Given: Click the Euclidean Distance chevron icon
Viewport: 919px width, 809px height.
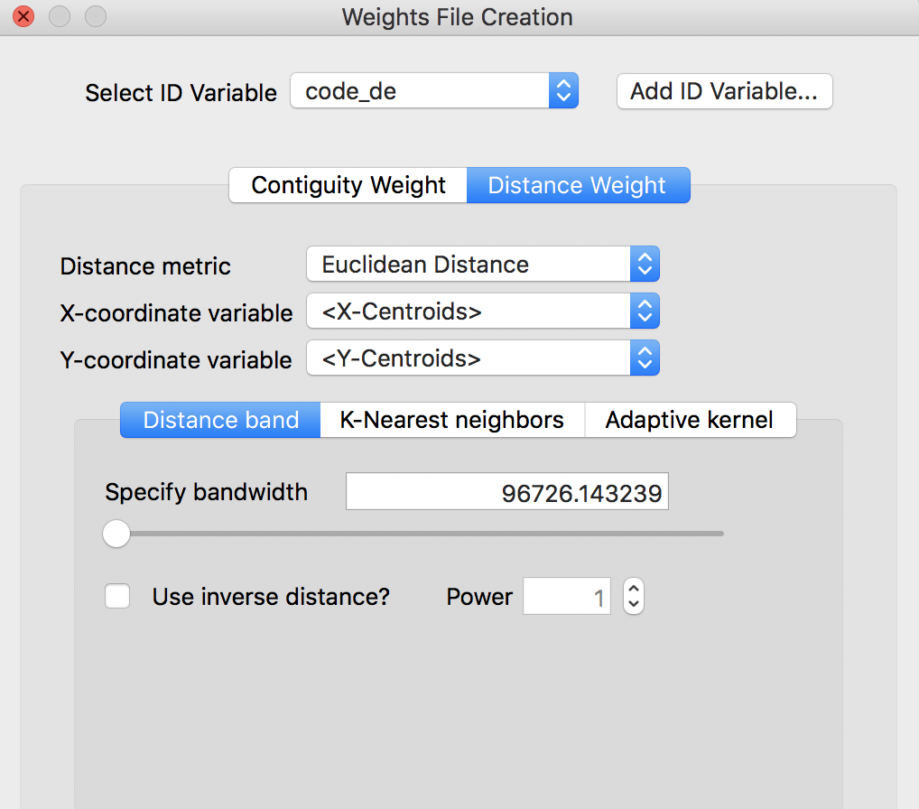Looking at the screenshot, I should pyautogui.click(x=645, y=264).
